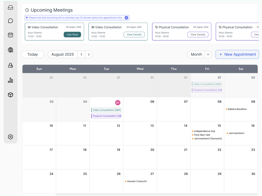This screenshot has height=196, width=262.
Task: View Details of first Physical Consultation card
Action: tap(198, 35)
